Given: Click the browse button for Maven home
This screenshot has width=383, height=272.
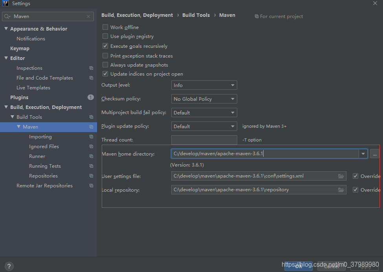Looking at the screenshot, I should tap(375, 154).
